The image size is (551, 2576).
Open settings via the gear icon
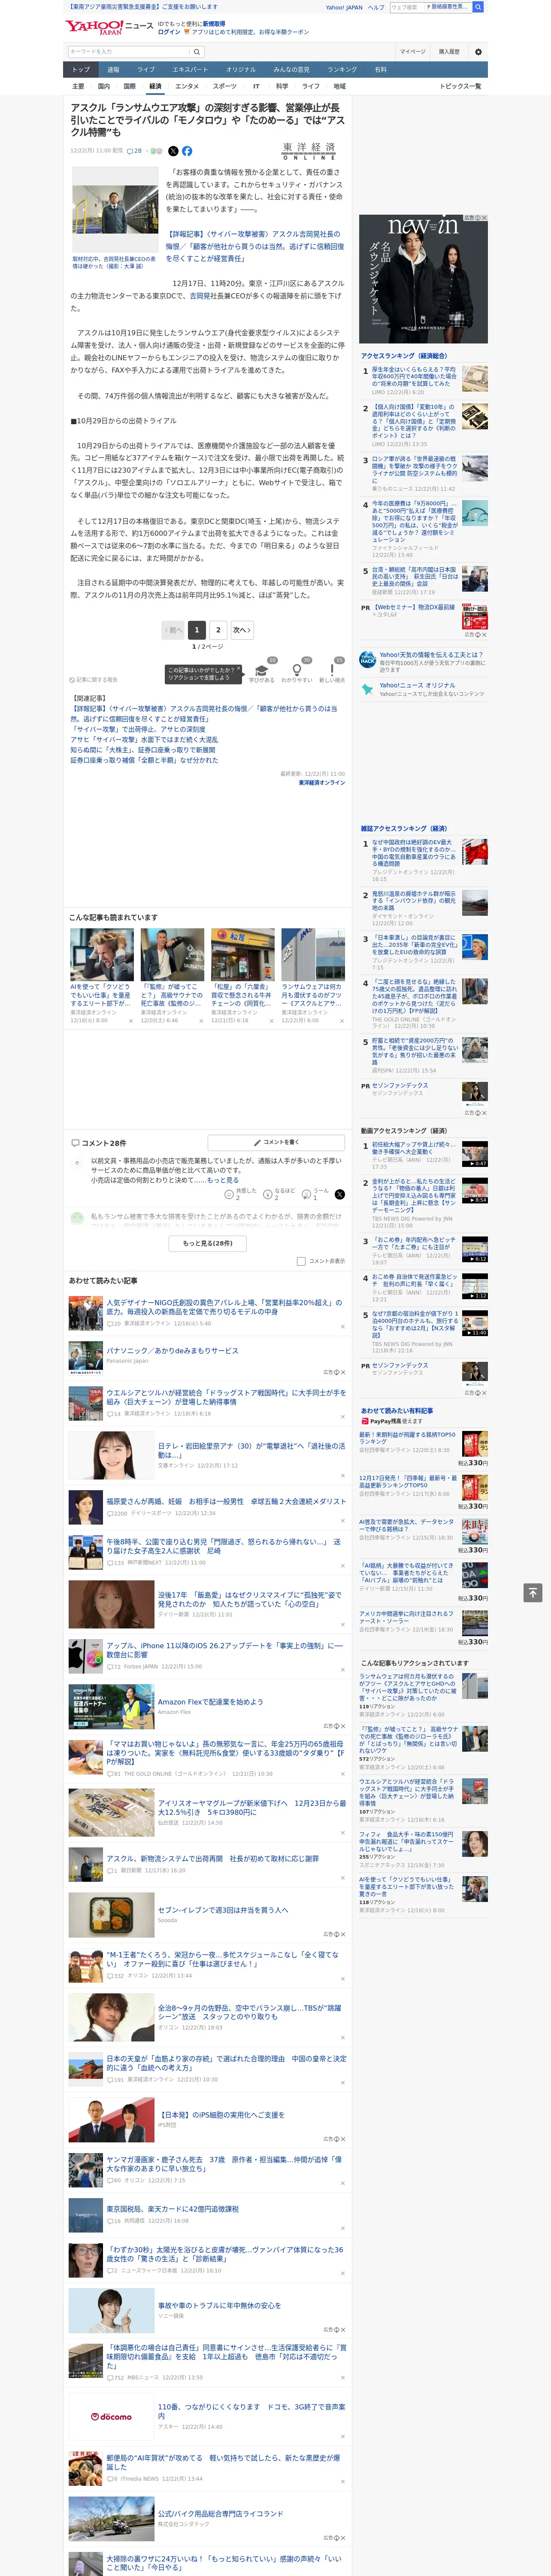(x=478, y=52)
